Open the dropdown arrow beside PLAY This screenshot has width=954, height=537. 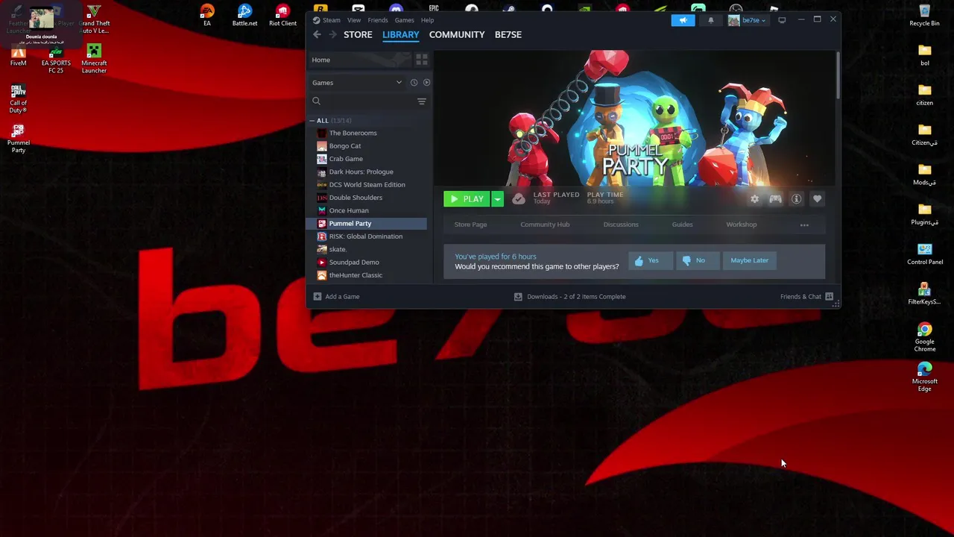tap(498, 199)
